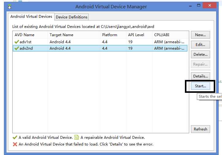Minimize the AVD Manager window
Viewport: 222px width, 155px height.
pos(190,6)
